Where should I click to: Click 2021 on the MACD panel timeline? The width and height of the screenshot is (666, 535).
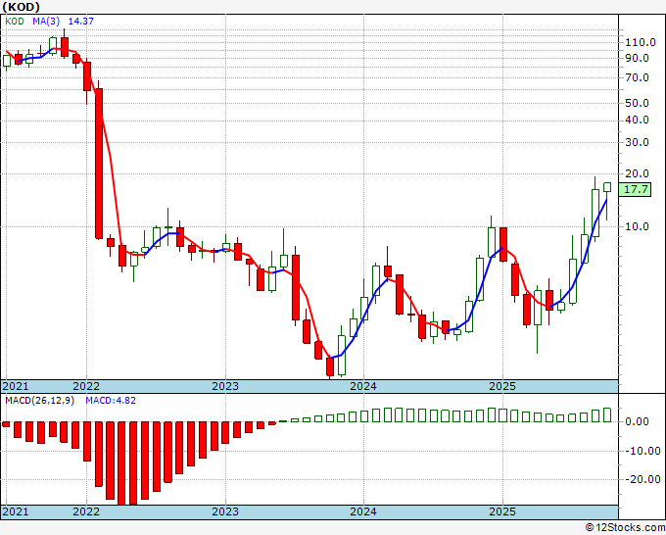[16, 511]
